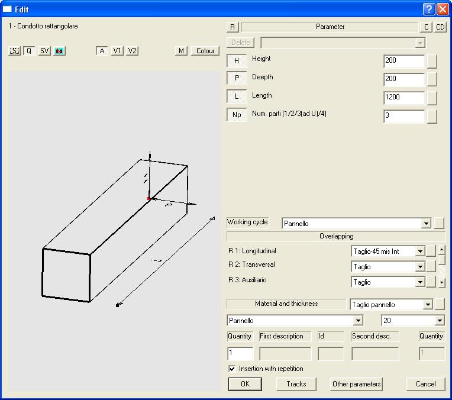Click the R button beside Parameter

[233, 27]
